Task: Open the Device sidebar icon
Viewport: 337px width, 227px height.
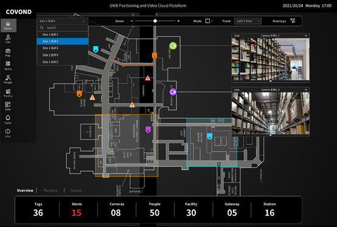Action: [x=8, y=66]
